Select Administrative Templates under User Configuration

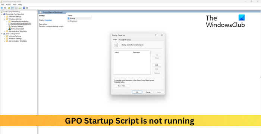16,41
